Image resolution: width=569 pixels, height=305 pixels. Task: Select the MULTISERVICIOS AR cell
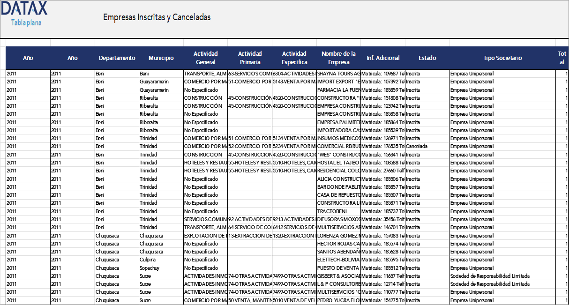point(339,227)
